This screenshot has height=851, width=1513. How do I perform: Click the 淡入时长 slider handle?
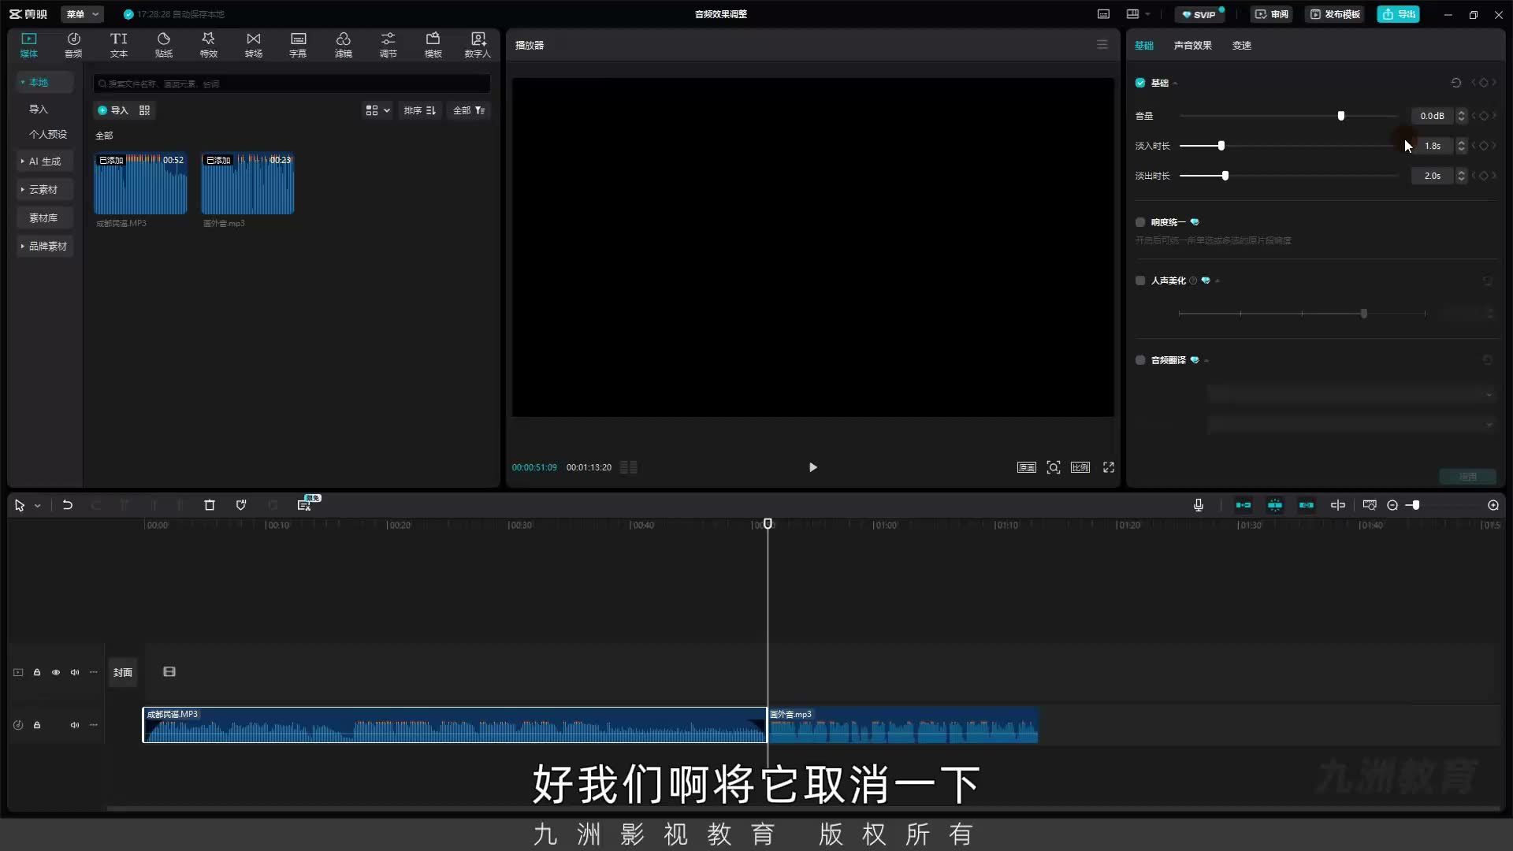point(1221,146)
